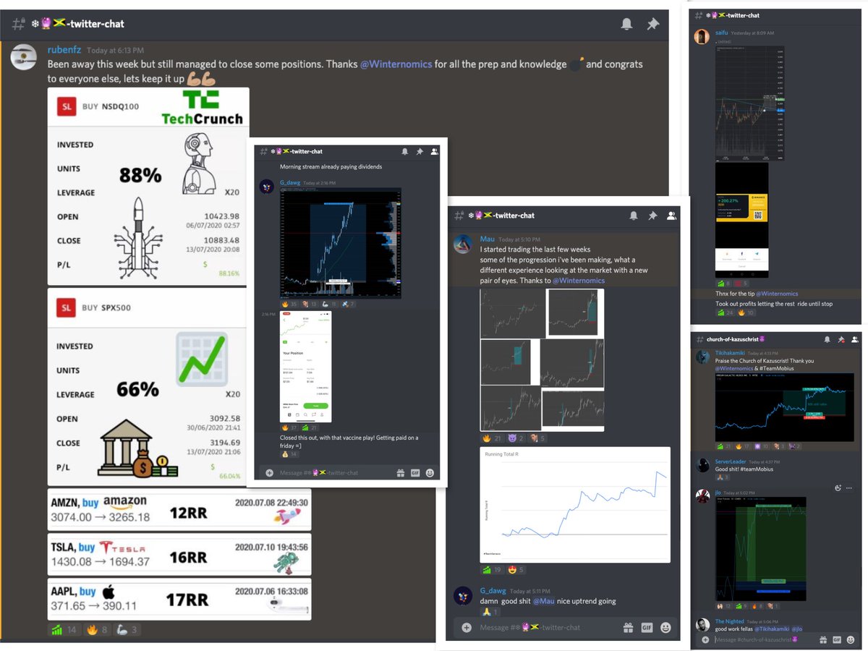Click add reaction icon above jlo's message
The image size is (868, 651).
click(838, 488)
